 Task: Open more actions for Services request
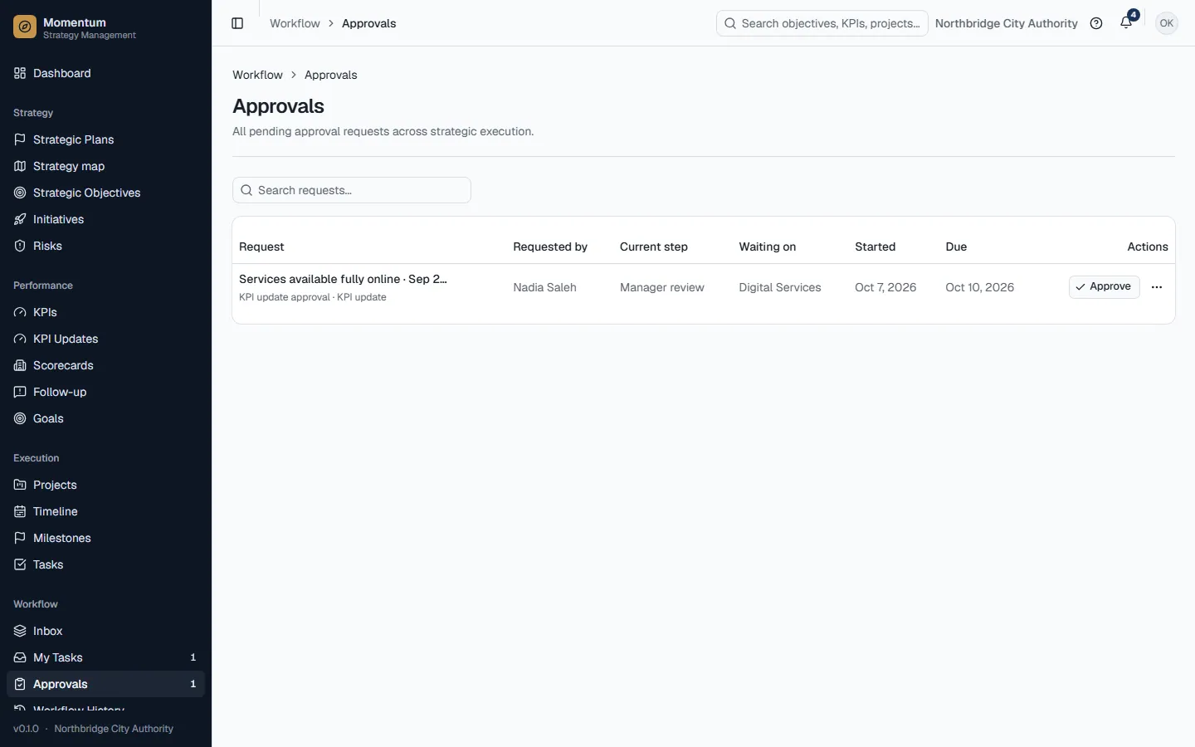(x=1157, y=287)
